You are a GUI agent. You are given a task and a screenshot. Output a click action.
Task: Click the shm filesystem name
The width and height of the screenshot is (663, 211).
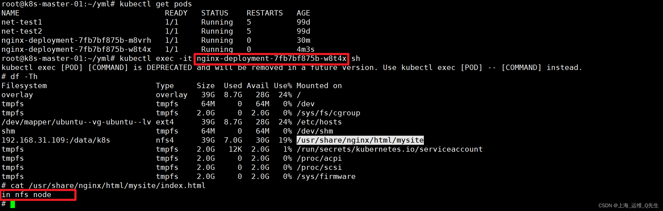tap(8, 131)
